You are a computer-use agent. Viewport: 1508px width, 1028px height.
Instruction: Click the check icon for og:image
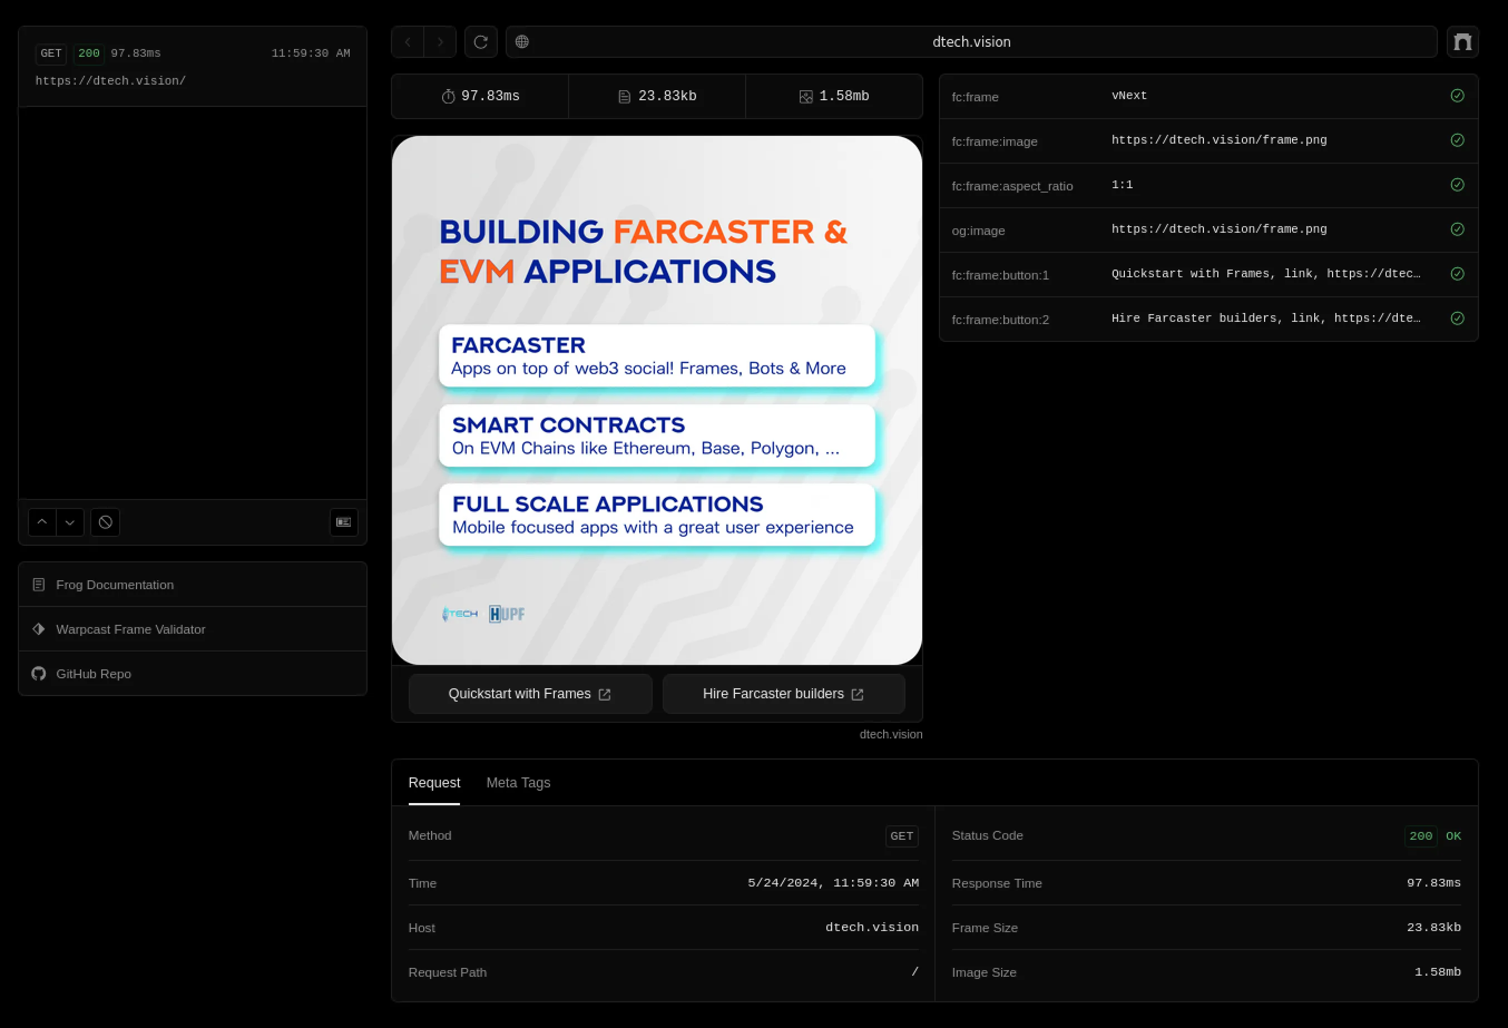pos(1457,229)
